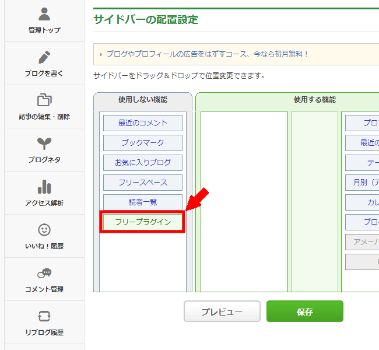Viewport: 379px width, 350px height.
Task: Click the green 保存 button
Action: coord(305,311)
